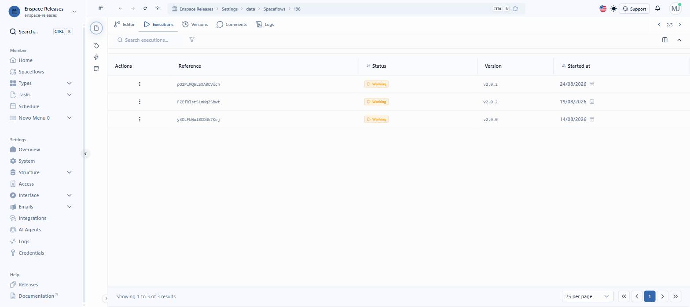690x307 pixels.
Task: Favorite this page with the star icon
Action: click(x=515, y=9)
